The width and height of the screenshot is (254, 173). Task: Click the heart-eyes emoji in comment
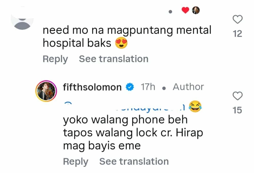coord(121,43)
